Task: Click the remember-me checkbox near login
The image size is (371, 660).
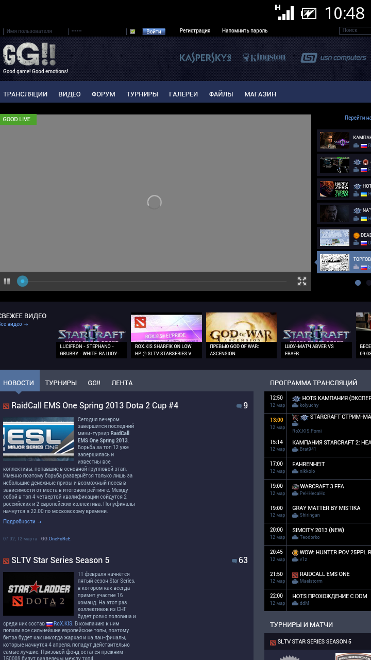Action: pyautogui.click(x=132, y=31)
